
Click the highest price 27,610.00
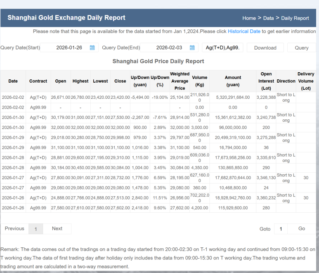pos(80,208)
